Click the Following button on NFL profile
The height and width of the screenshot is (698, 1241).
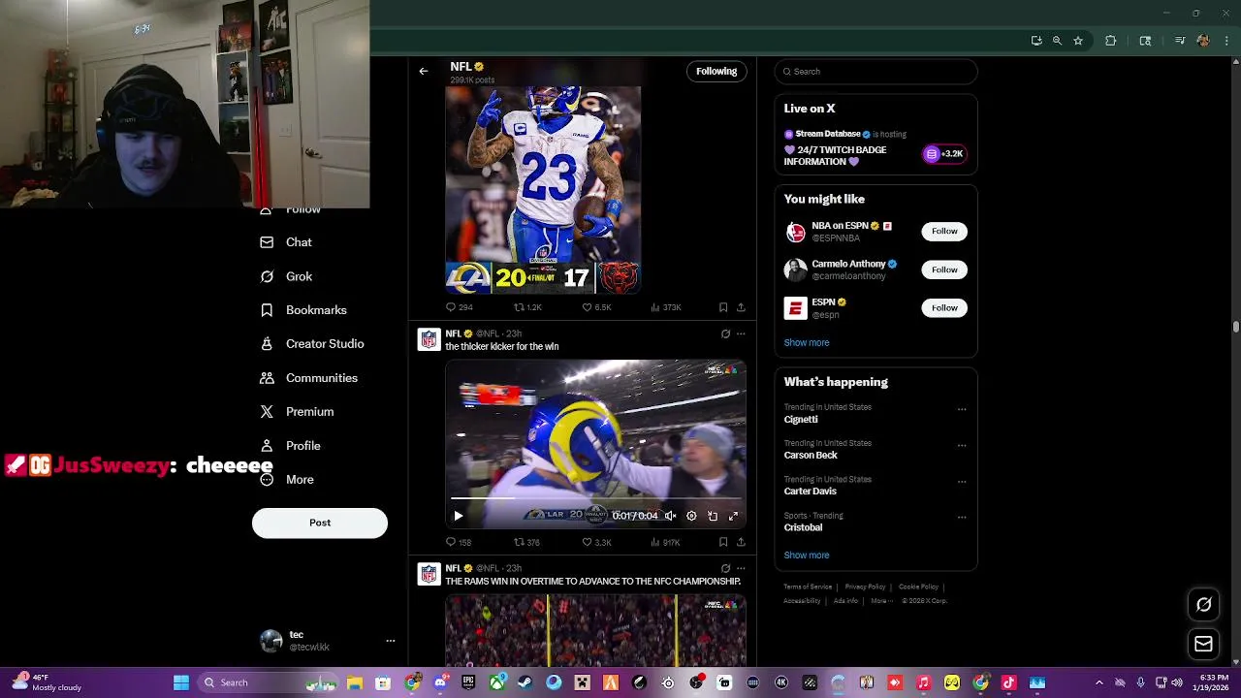pyautogui.click(x=716, y=71)
